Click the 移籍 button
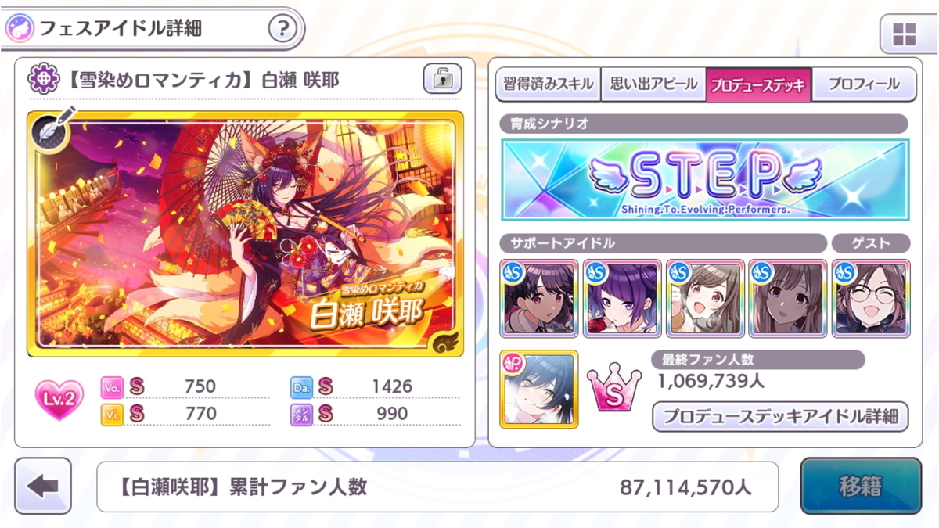 861,486
